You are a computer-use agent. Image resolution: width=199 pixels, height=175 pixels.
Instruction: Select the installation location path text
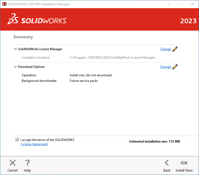pos(113,58)
